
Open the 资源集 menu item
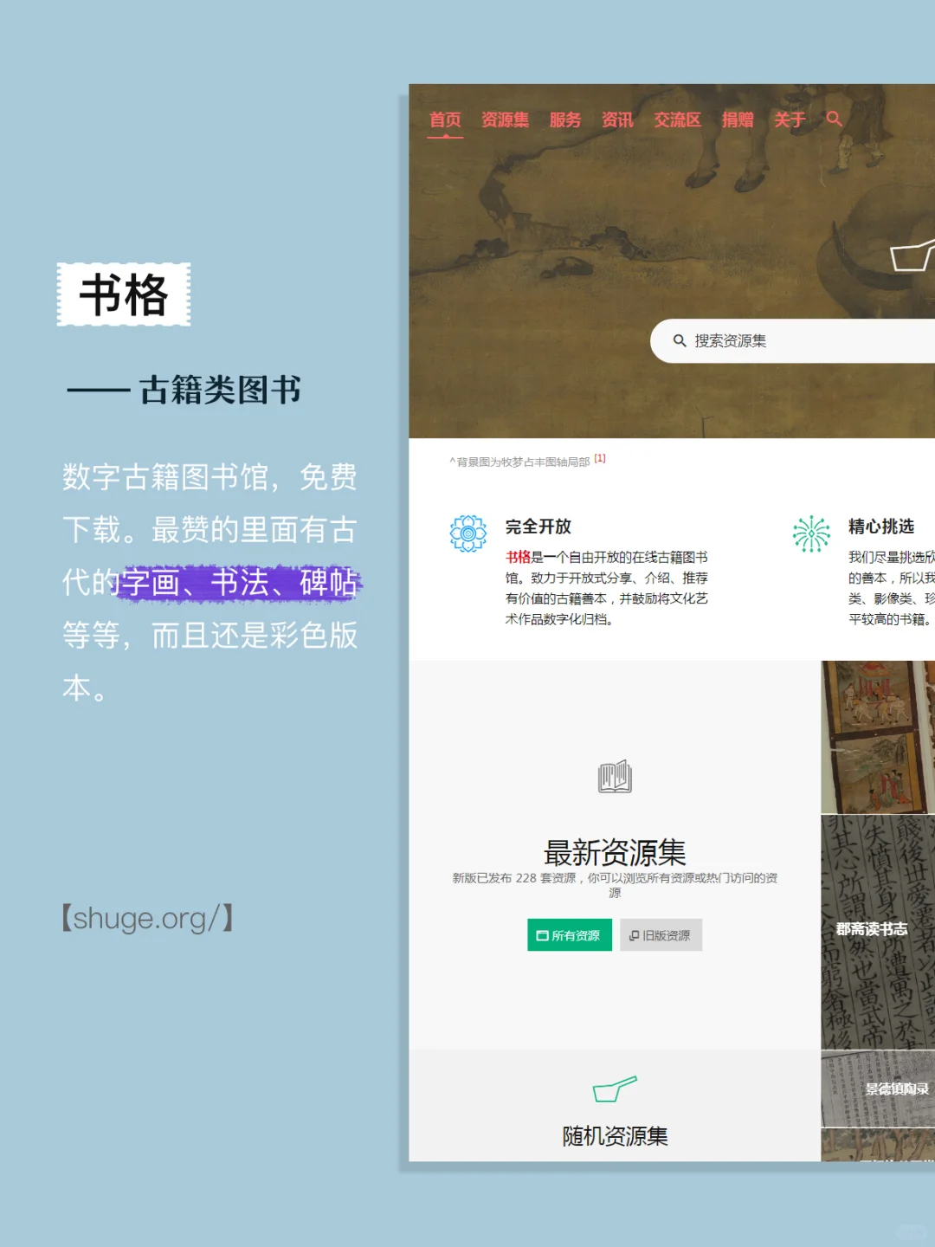pyautogui.click(x=505, y=120)
